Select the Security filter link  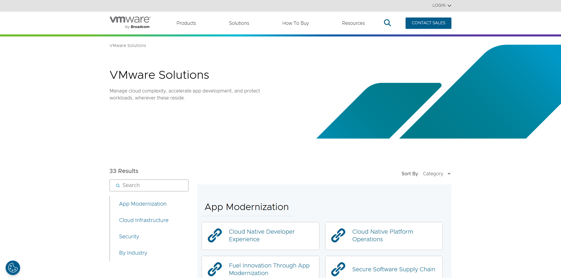129,237
